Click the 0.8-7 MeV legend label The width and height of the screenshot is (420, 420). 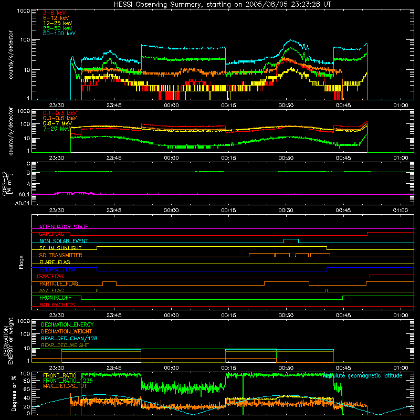click(58, 123)
